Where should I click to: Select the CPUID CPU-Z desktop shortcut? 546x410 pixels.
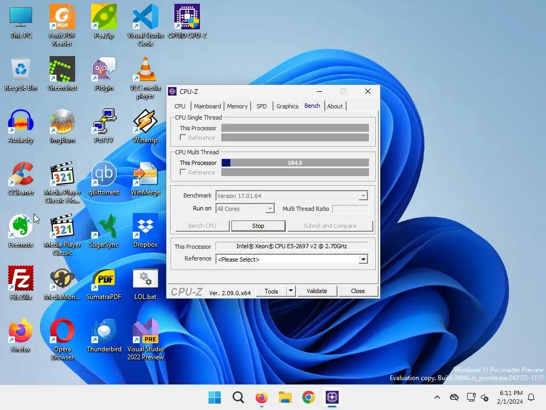point(187,22)
